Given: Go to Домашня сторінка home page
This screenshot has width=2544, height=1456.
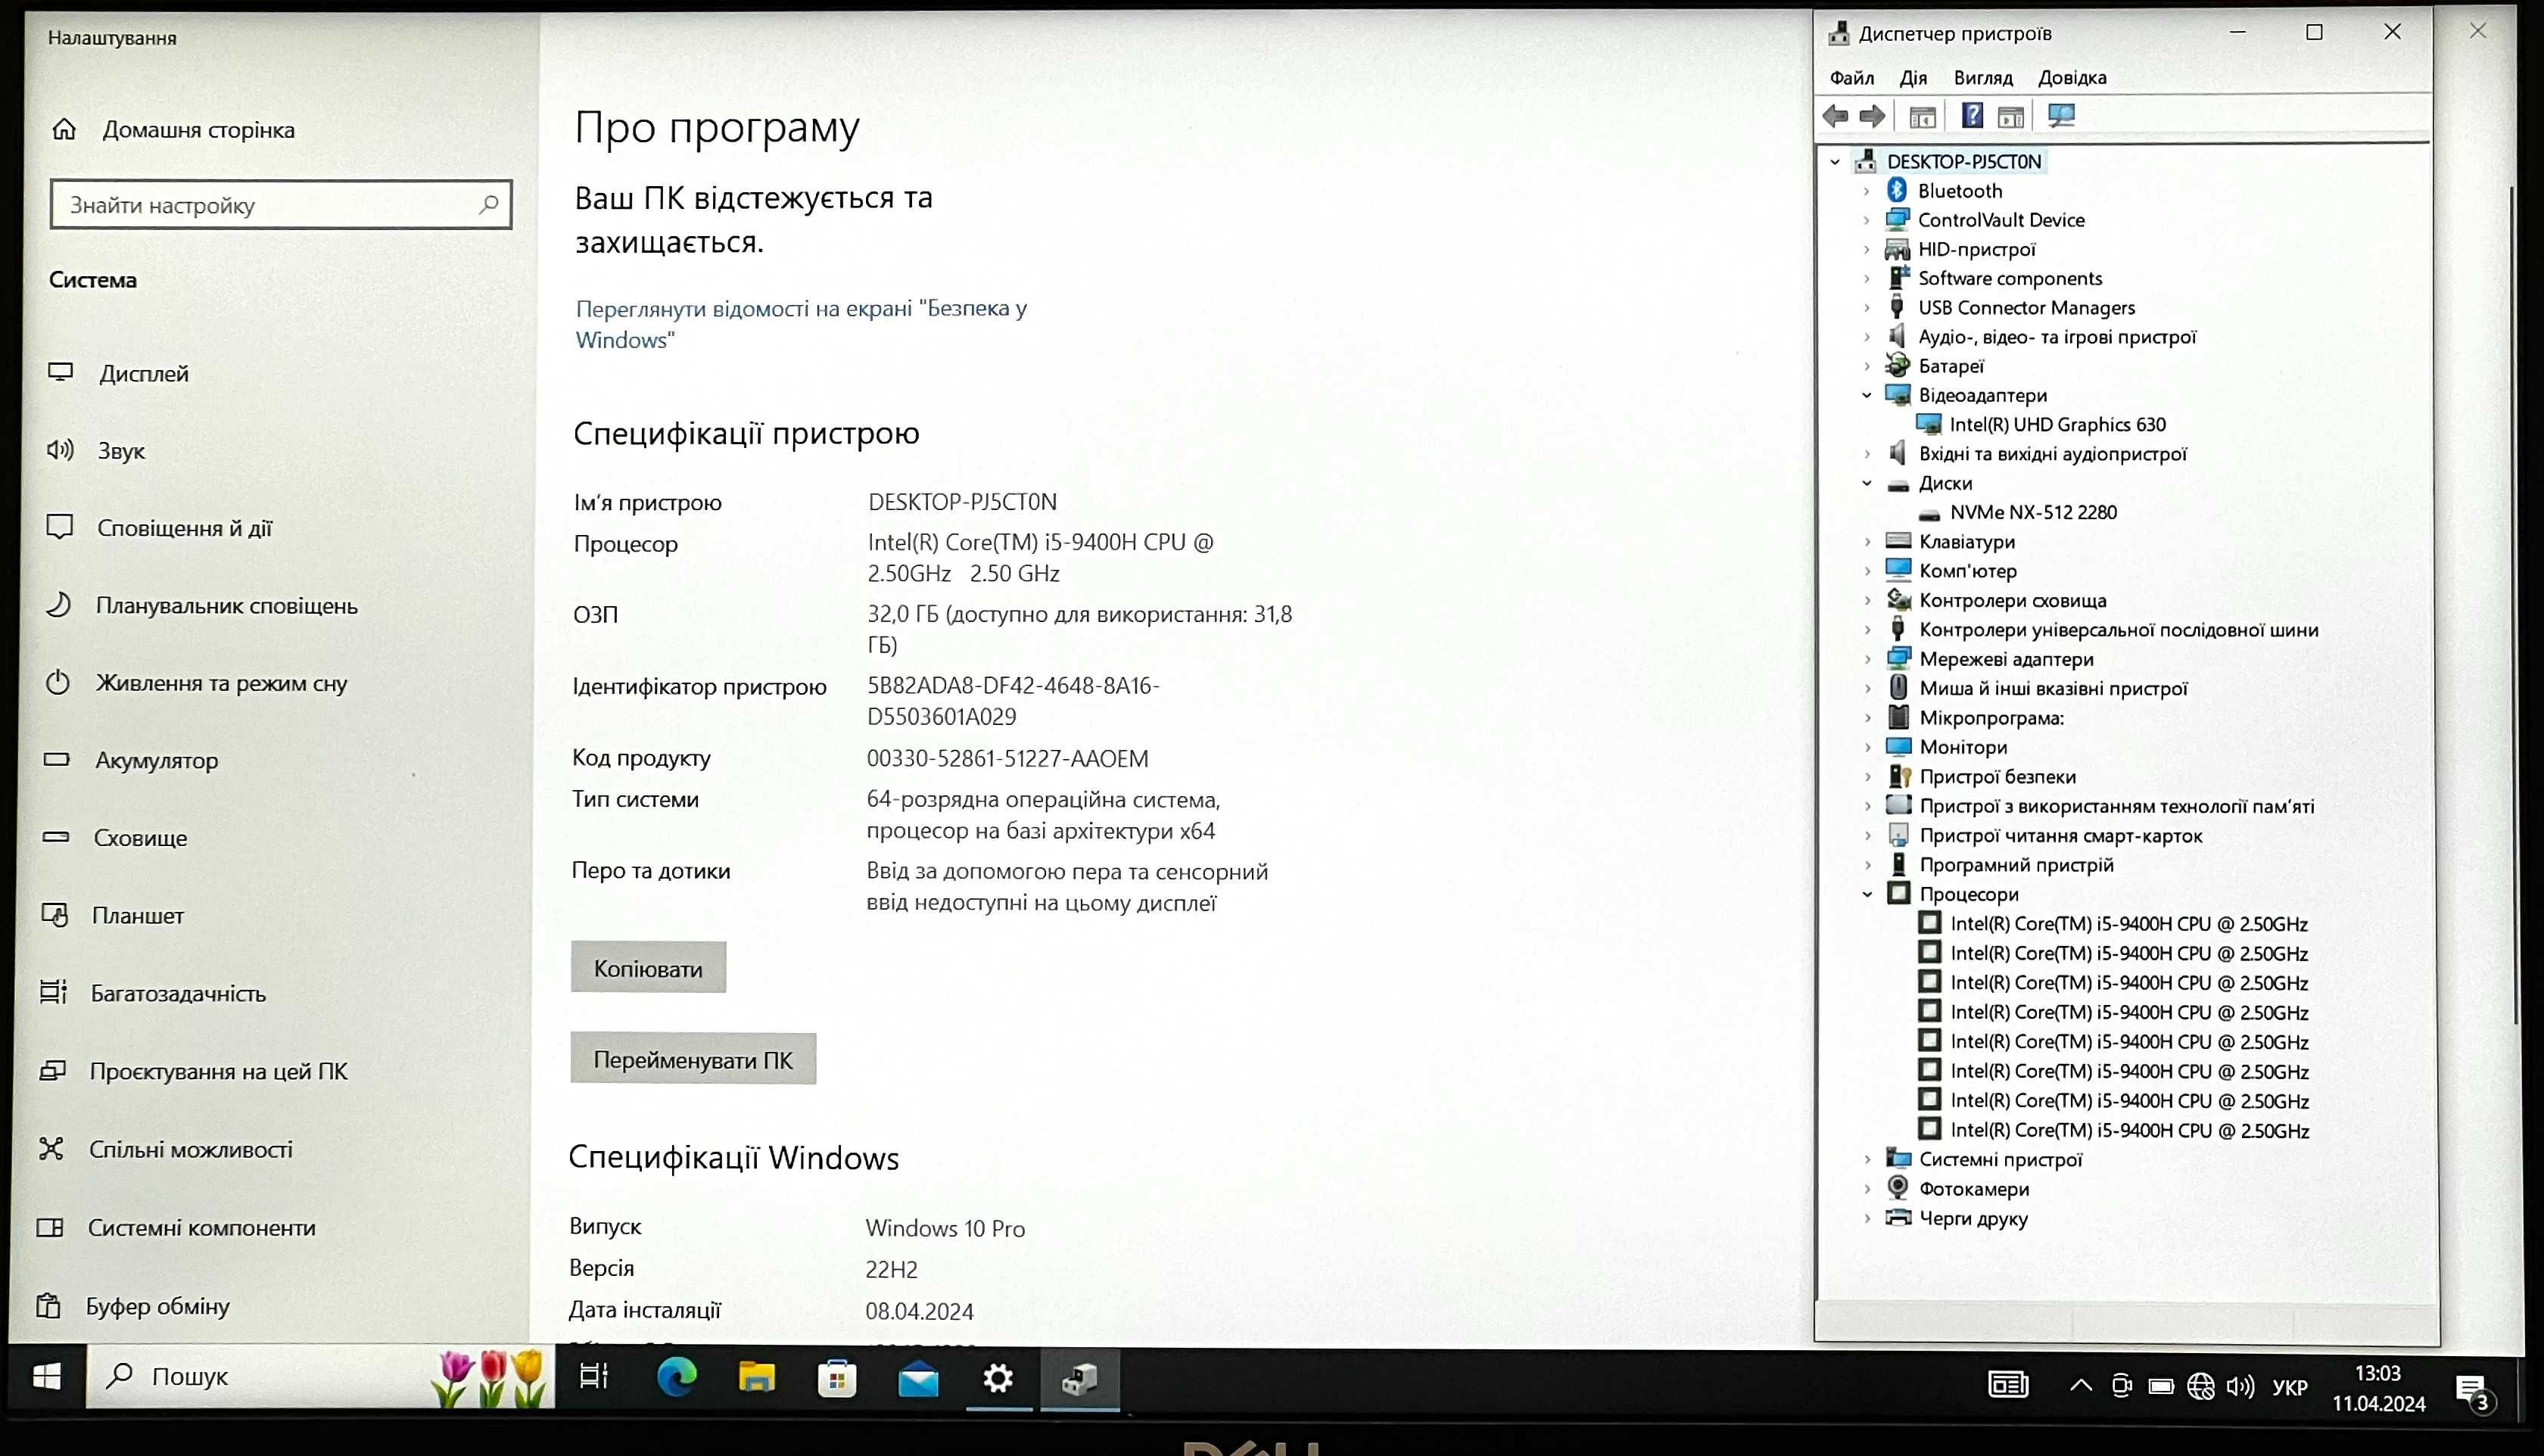Looking at the screenshot, I should pos(198,130).
